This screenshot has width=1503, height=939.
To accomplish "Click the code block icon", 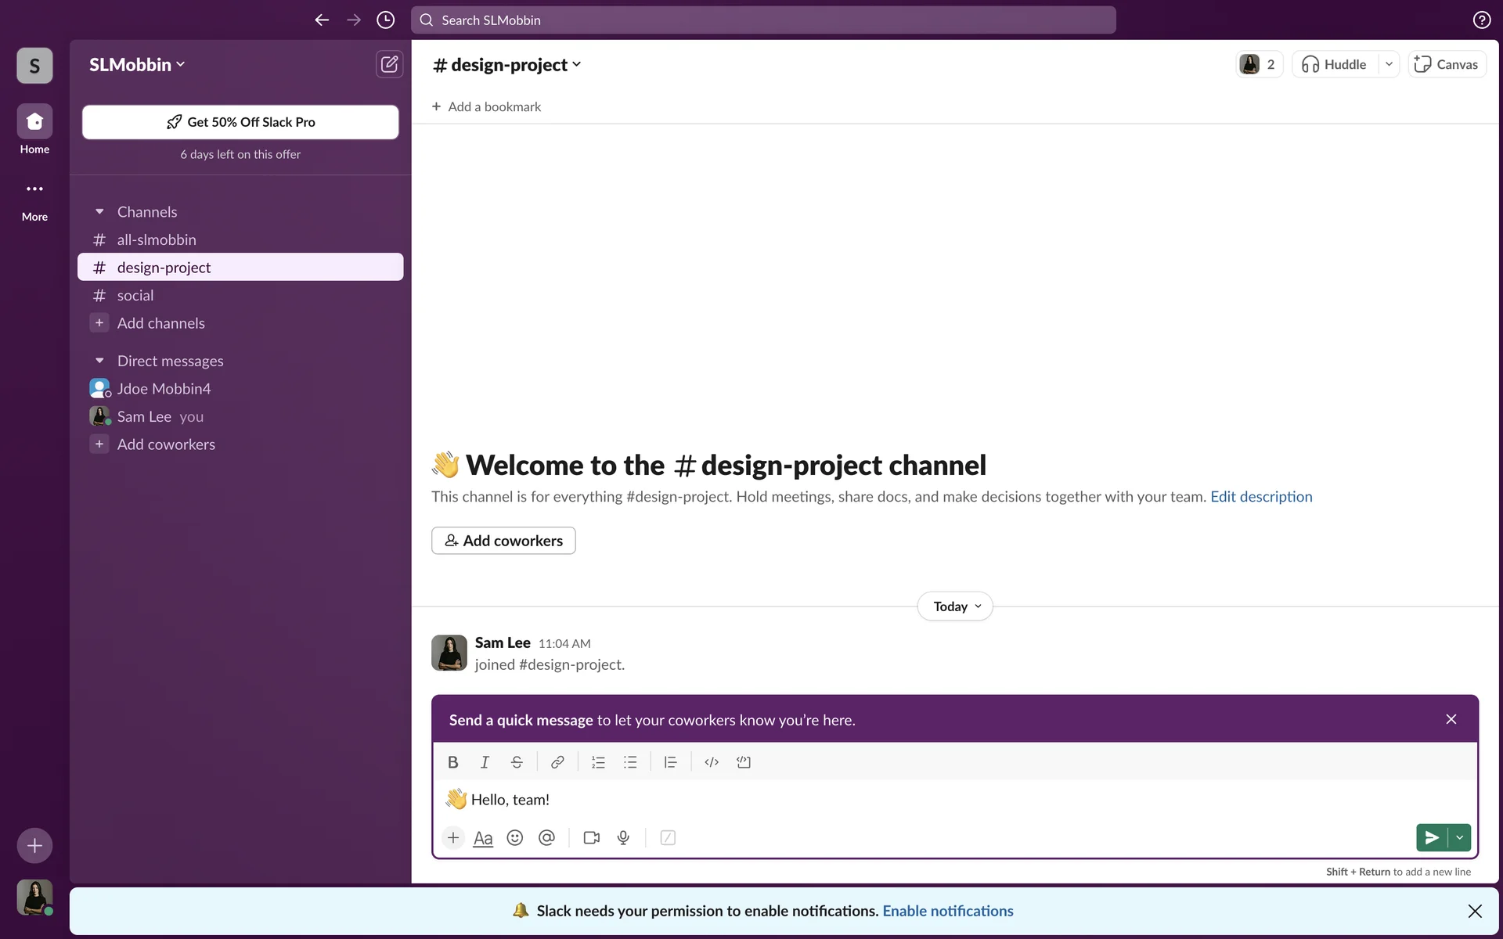I will [x=744, y=762].
